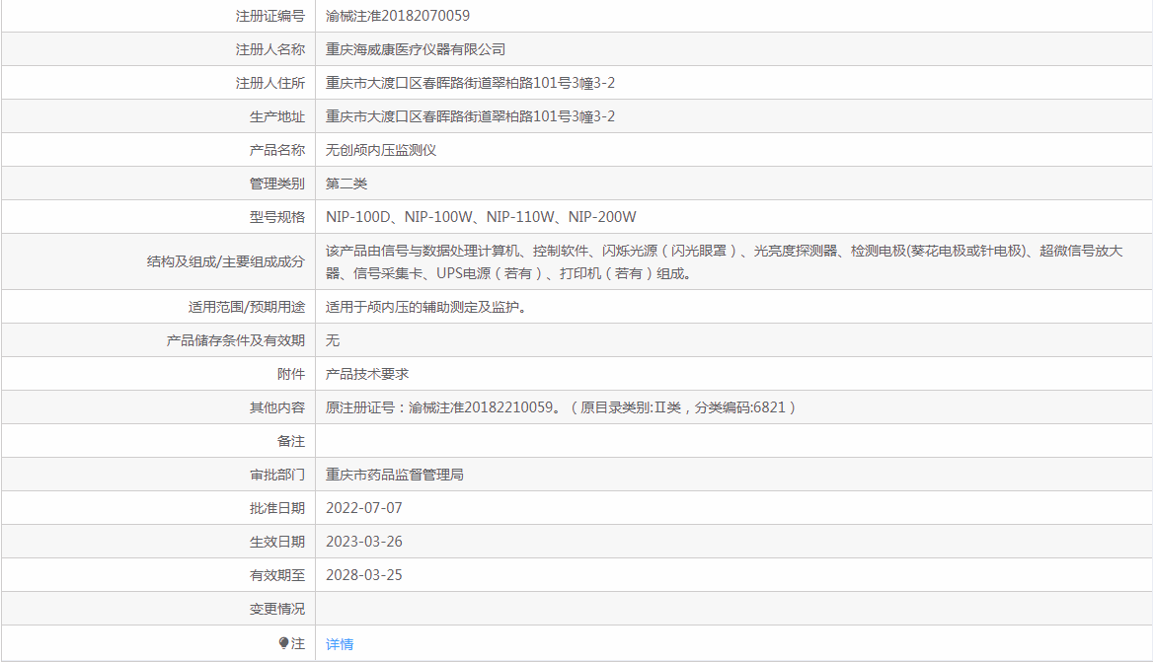
Task: Click the expiry date 2028-03-25
Action: tap(364, 575)
